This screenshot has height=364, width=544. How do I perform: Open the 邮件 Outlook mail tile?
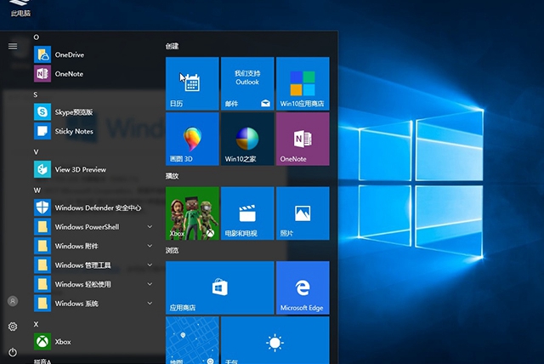coord(247,83)
